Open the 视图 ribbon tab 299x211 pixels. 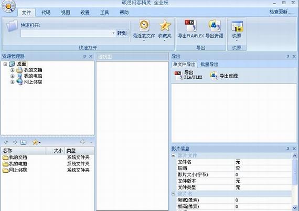click(x=66, y=13)
